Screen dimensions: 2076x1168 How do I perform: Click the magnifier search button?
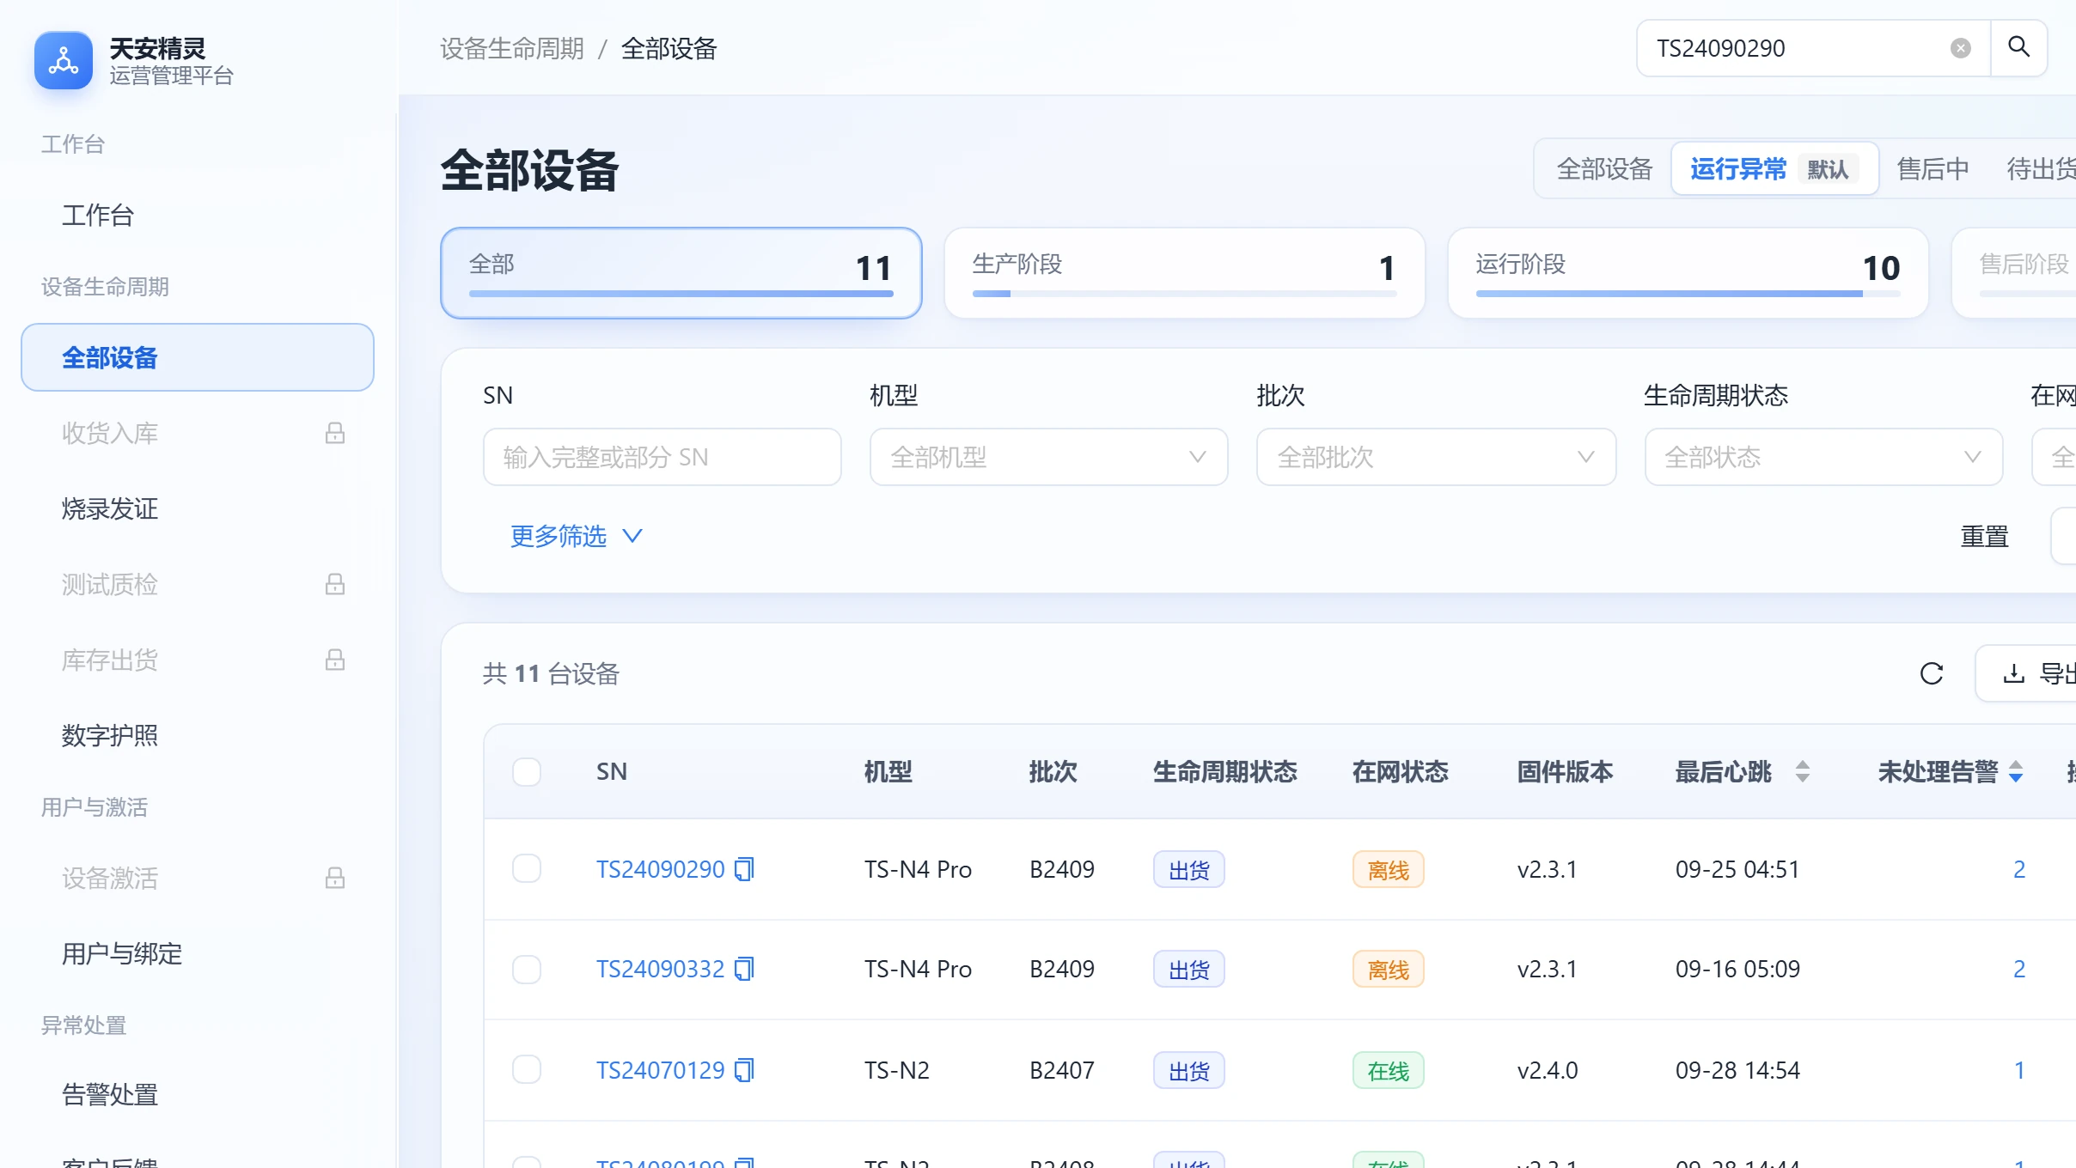2019,47
